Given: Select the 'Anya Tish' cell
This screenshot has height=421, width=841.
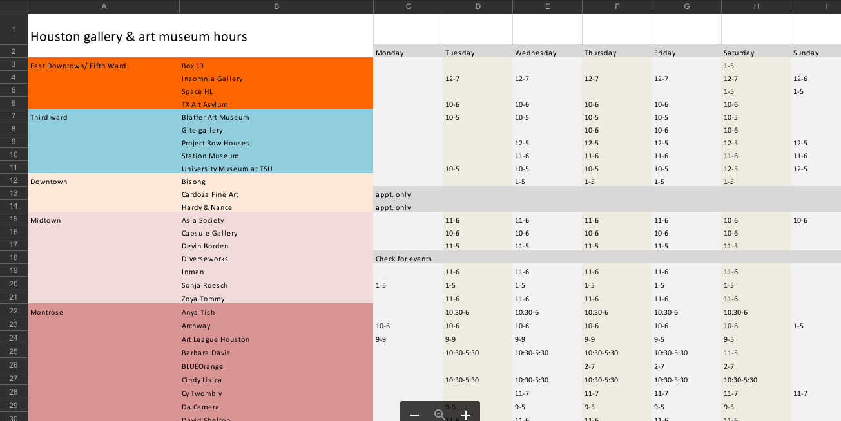Looking at the screenshot, I should [x=276, y=311].
